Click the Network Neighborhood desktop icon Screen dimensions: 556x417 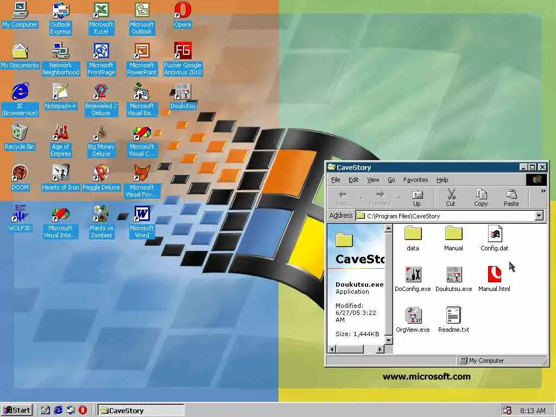(x=61, y=59)
